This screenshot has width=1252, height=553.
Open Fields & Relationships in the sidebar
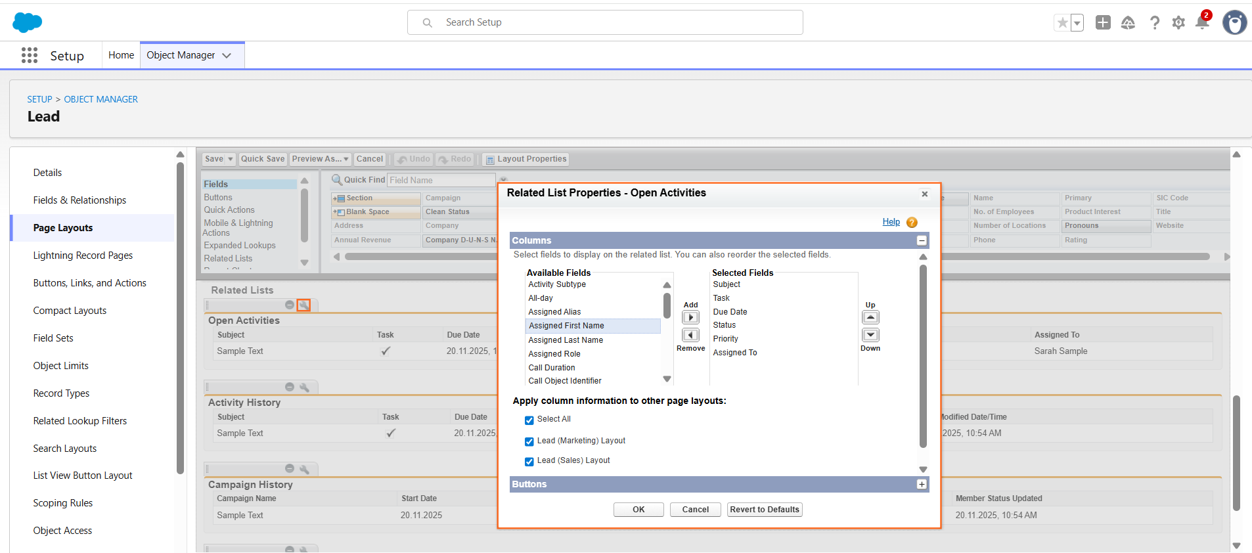(x=79, y=200)
